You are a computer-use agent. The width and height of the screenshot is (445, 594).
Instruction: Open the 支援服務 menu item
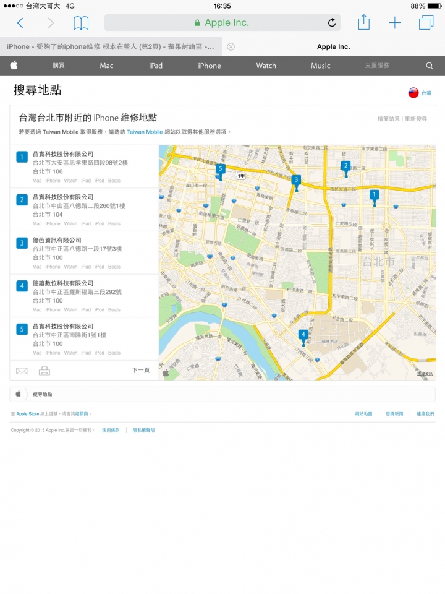tap(377, 66)
